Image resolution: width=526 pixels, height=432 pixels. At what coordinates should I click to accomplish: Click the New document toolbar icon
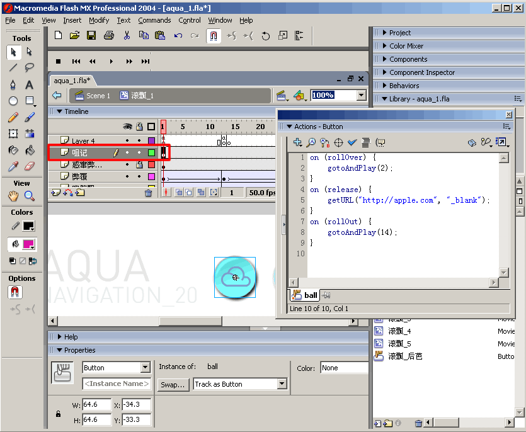[59, 35]
